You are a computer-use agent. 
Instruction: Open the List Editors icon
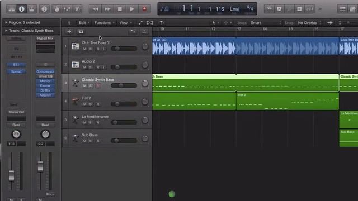(x=342, y=9)
